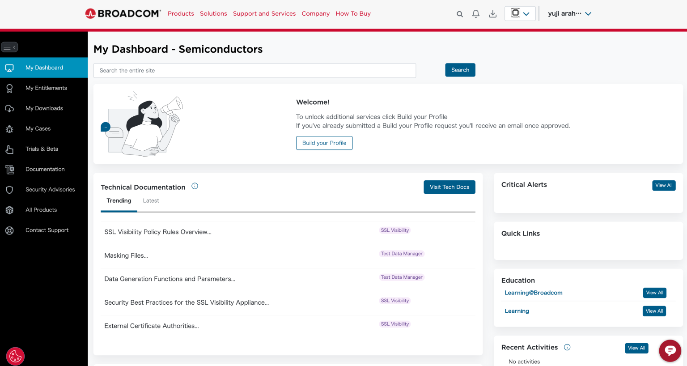
Task: Click the info tooltip beside Technical Documentation
Action: point(195,185)
